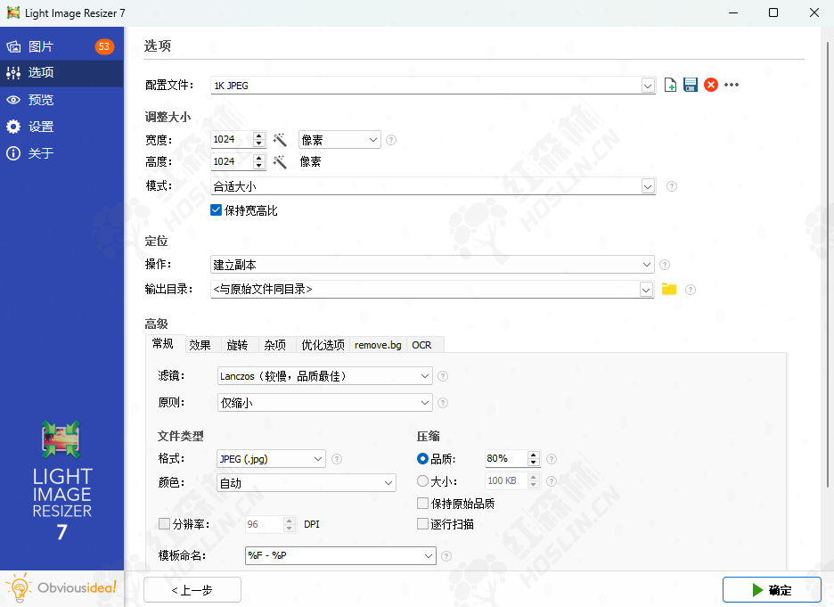Open help for the mode setting
834x607 pixels.
pos(672,186)
